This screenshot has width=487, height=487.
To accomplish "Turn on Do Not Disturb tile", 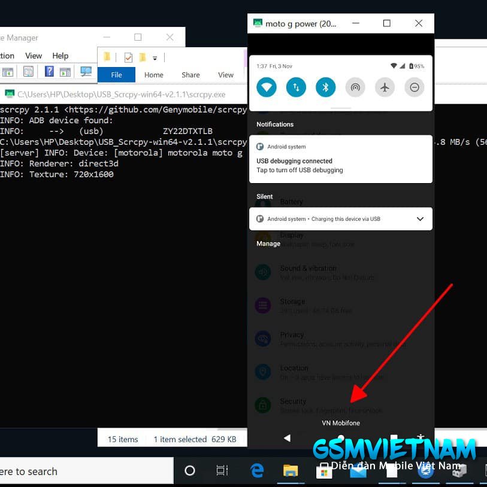I will (415, 87).
